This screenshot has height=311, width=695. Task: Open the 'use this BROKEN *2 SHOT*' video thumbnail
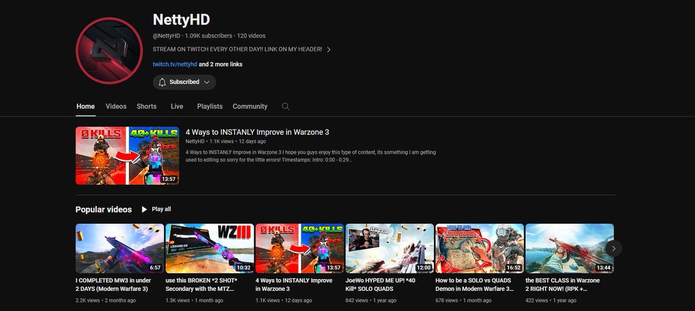point(210,249)
